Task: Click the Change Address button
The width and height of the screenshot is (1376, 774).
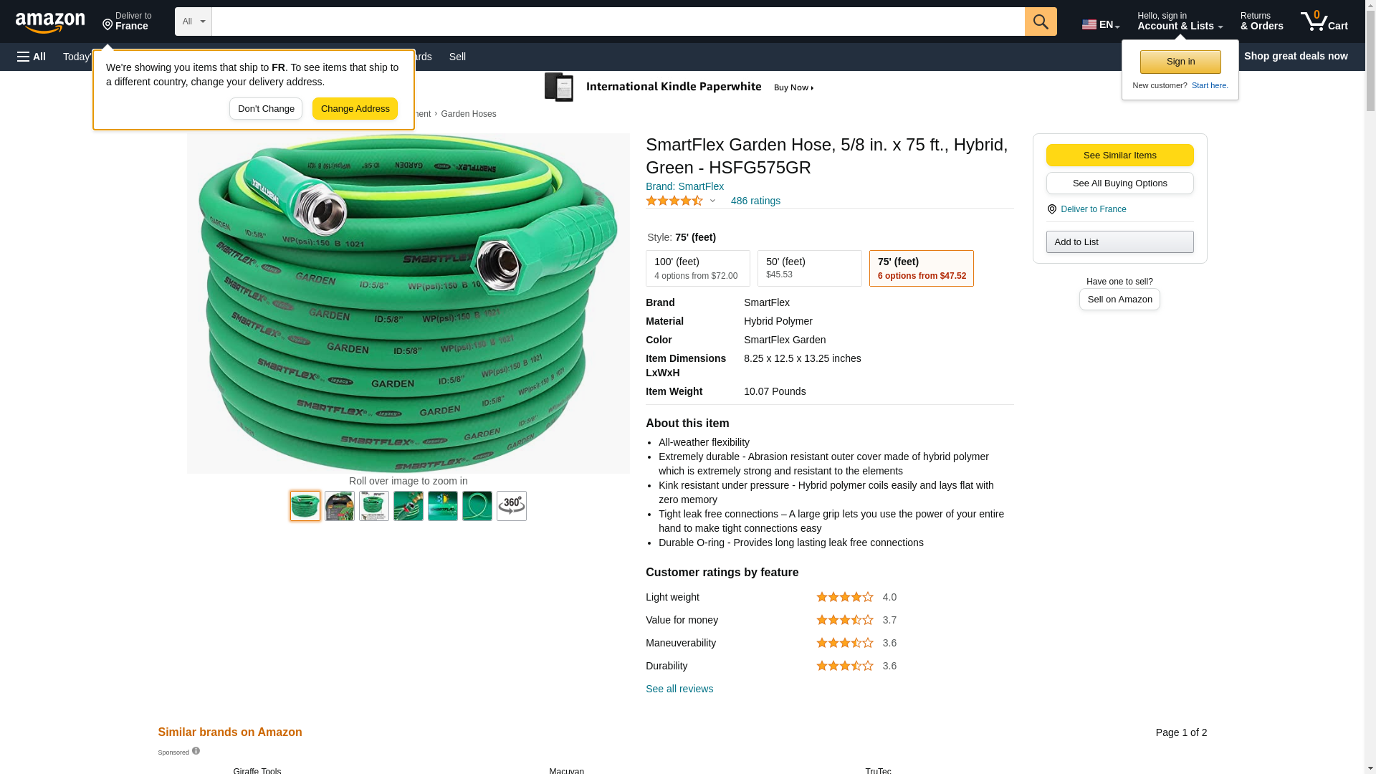Action: pos(355,109)
